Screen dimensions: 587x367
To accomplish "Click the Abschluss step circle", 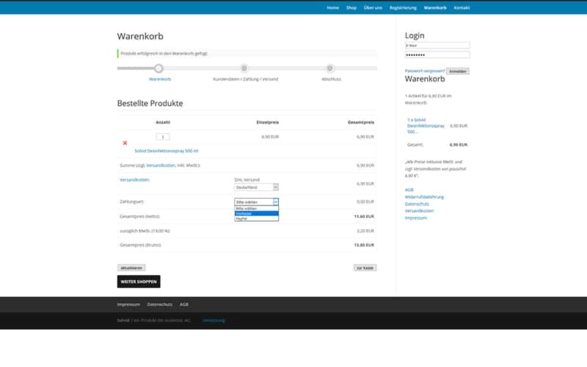I will tap(329, 68).
